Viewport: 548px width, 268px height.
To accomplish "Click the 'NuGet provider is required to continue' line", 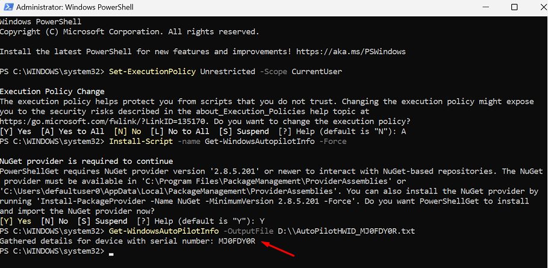I will click(x=86, y=161).
